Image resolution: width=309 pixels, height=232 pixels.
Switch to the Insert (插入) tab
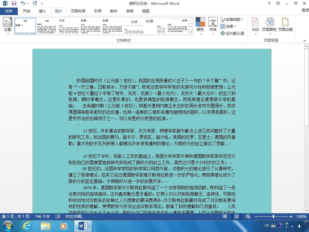pos(42,11)
